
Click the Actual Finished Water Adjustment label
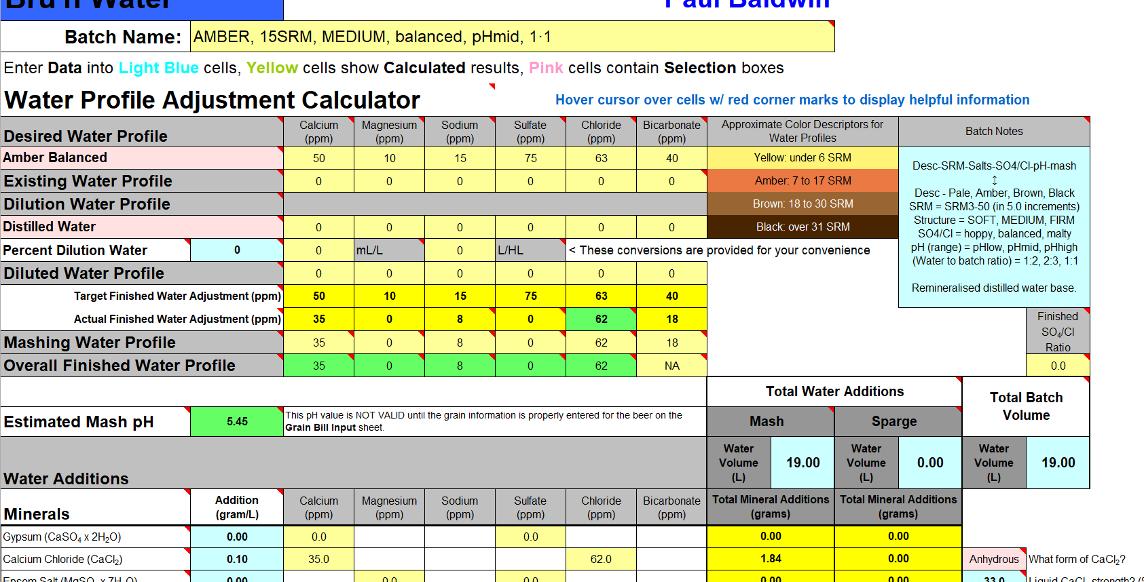tap(177, 319)
